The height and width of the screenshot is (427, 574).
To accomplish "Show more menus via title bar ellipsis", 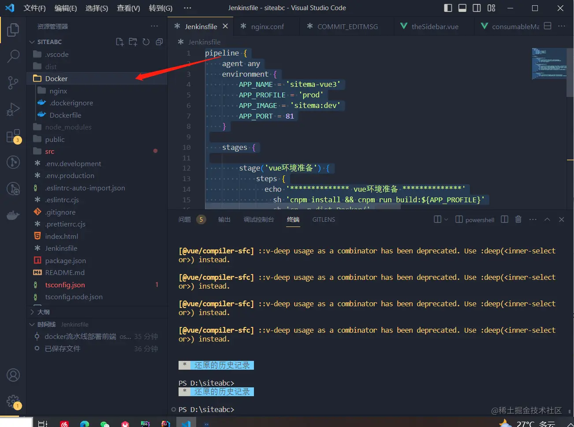I will pos(187,8).
